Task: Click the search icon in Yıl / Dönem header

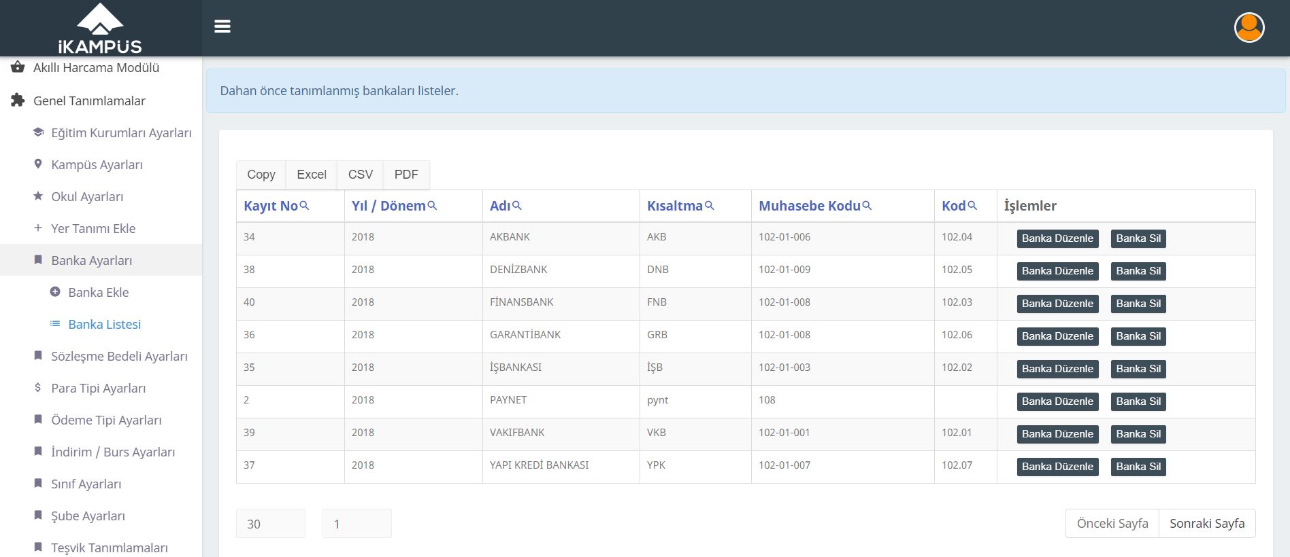Action: pyautogui.click(x=432, y=205)
